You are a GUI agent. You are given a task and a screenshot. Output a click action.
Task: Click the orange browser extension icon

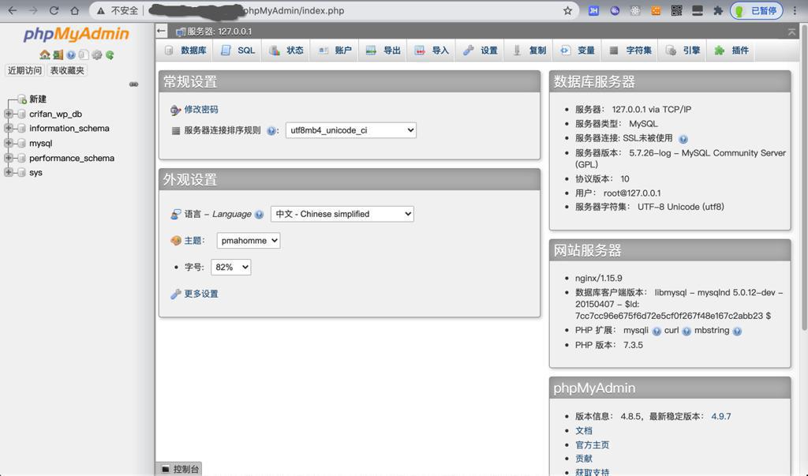pos(656,11)
